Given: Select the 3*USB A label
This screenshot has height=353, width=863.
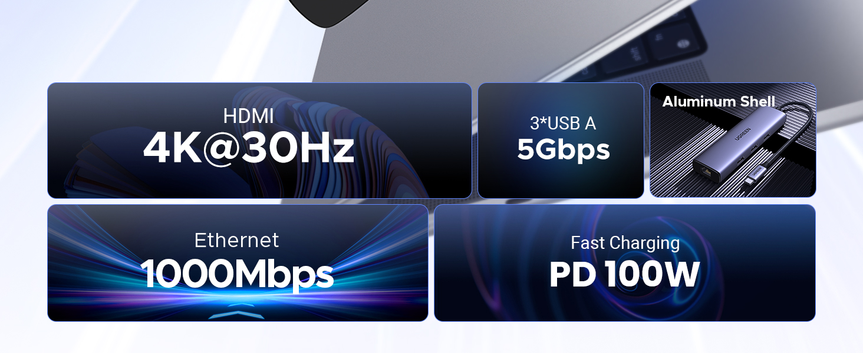Looking at the screenshot, I should (563, 124).
